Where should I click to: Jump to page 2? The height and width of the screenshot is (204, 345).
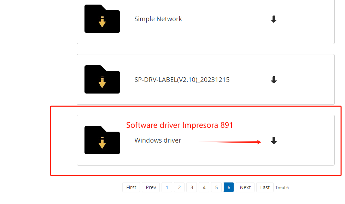pyautogui.click(x=179, y=187)
